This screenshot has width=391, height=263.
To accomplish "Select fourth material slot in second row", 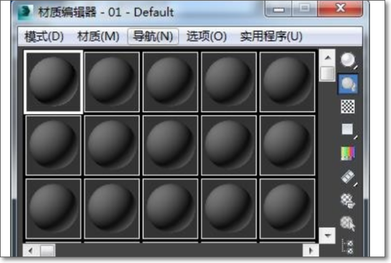I will click(x=229, y=145).
